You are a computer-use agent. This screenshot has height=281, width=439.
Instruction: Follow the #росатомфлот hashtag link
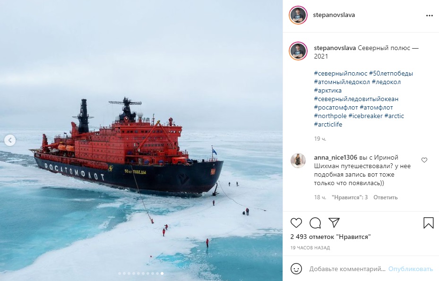pos(336,107)
